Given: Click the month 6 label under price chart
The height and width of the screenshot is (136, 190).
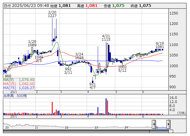Looking at the screenshot, I should pyautogui.click(x=143, y=92).
